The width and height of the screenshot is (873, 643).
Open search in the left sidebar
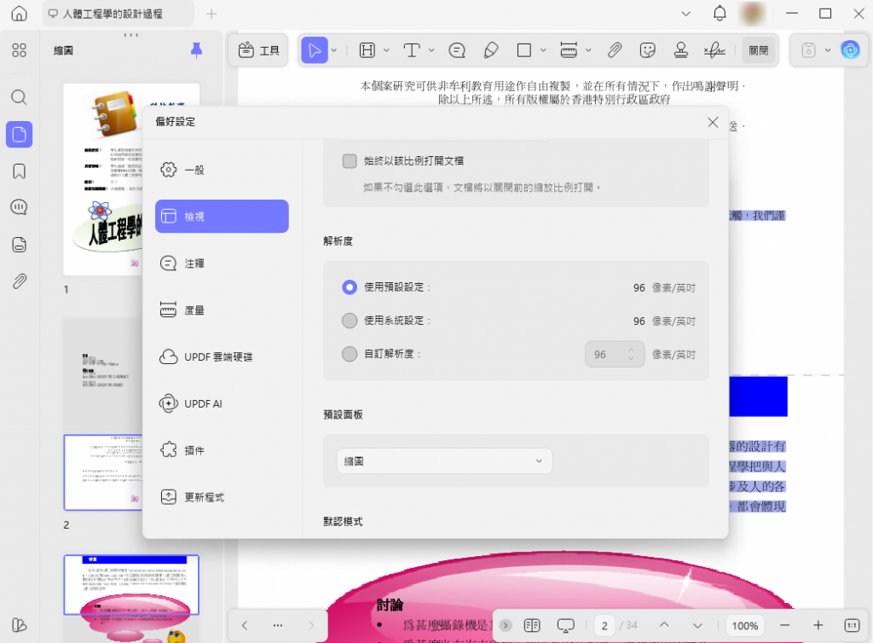(x=19, y=97)
